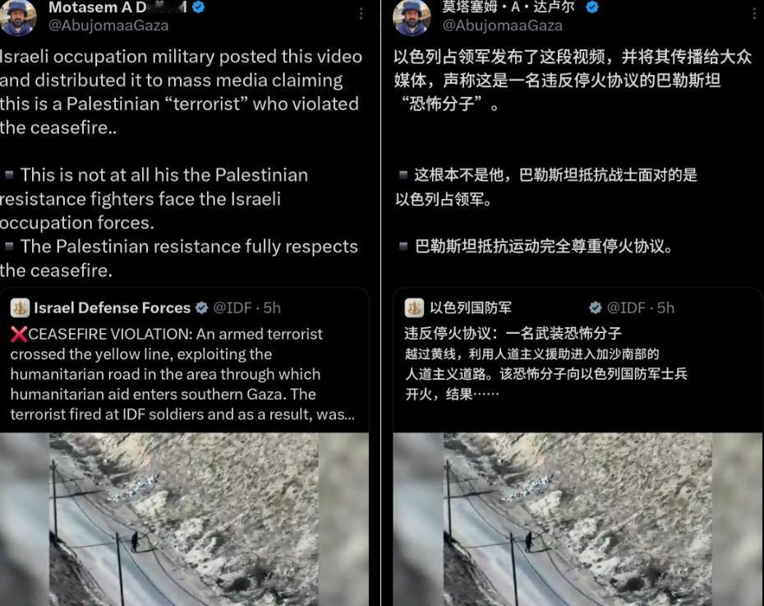The height and width of the screenshot is (606, 764).
Task: Click verified badge next to 以色列国防军
Action: tap(595, 308)
